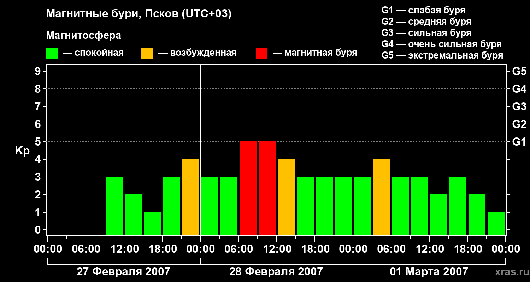Click the green bar on 01 March 00:00–03:00
The image size is (530, 282).
(x=363, y=206)
